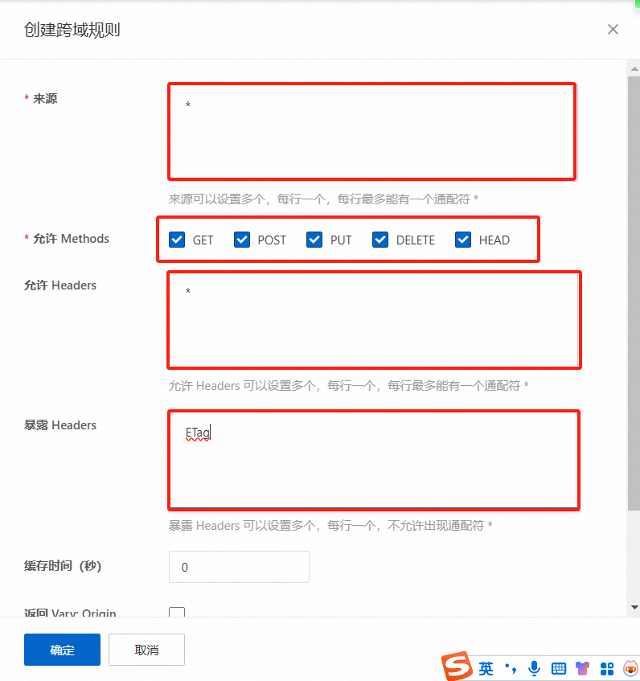Focus the 暴露 Headers text area
The height and width of the screenshot is (681, 640).
[374, 461]
